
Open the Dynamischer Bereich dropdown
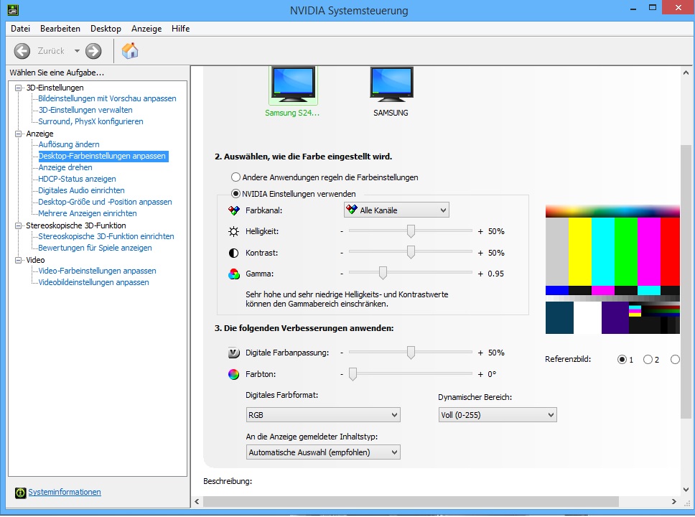tap(498, 415)
